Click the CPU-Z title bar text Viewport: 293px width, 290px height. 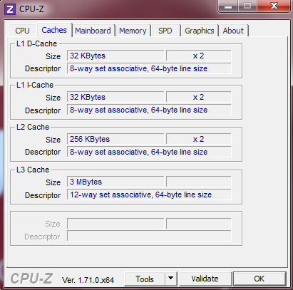pos(31,9)
